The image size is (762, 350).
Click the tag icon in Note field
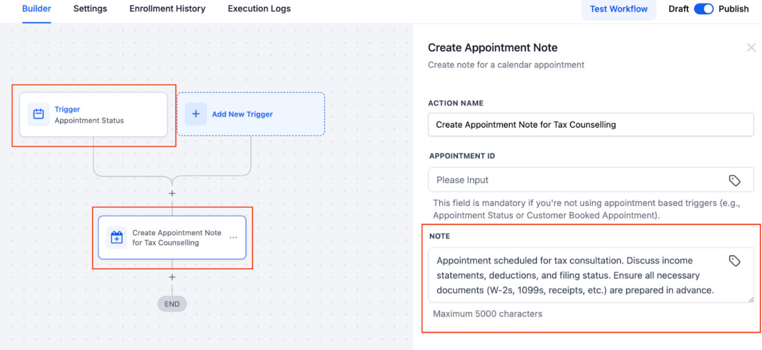pyautogui.click(x=734, y=261)
